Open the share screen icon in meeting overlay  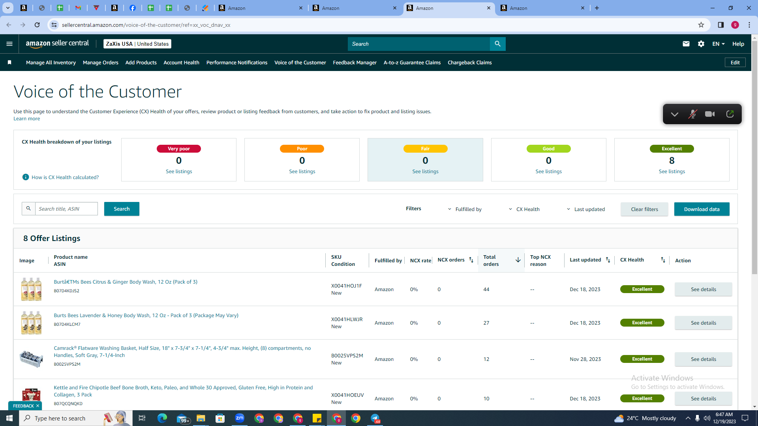click(x=730, y=114)
